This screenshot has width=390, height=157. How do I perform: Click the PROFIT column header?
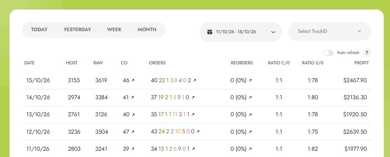click(x=361, y=63)
